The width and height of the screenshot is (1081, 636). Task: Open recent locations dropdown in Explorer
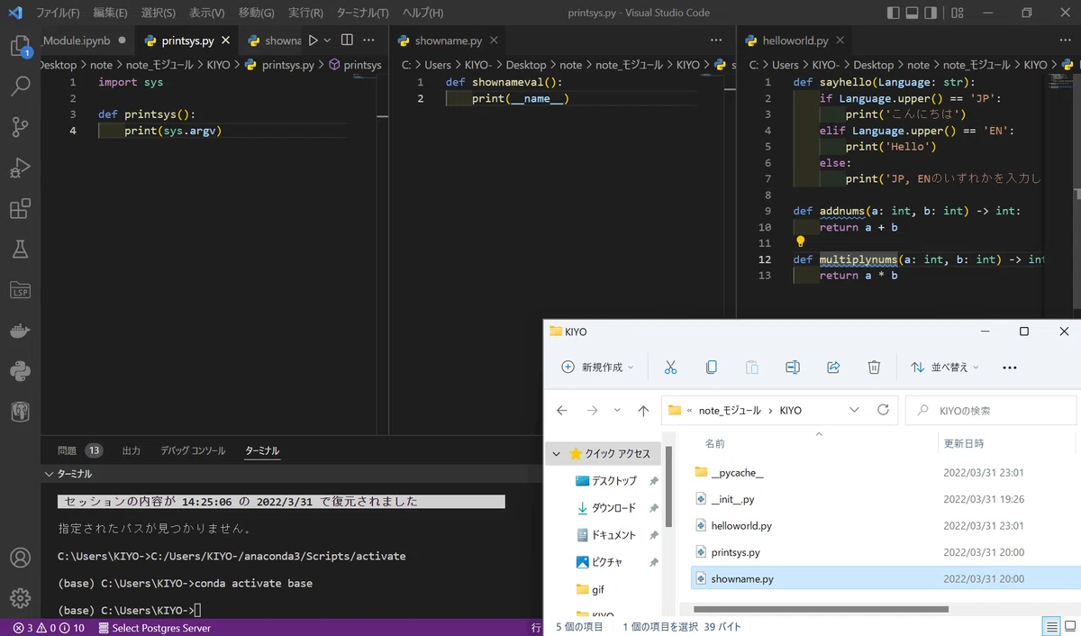pyautogui.click(x=617, y=410)
